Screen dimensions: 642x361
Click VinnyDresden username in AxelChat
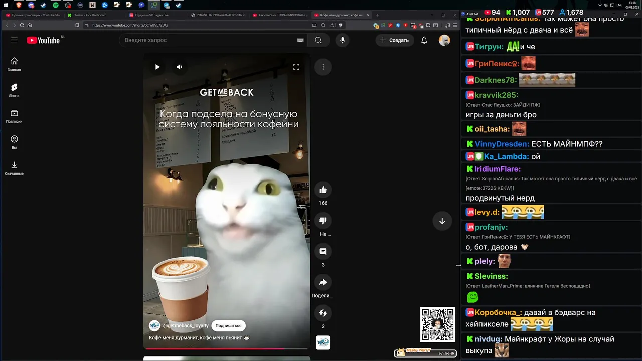[x=502, y=144]
